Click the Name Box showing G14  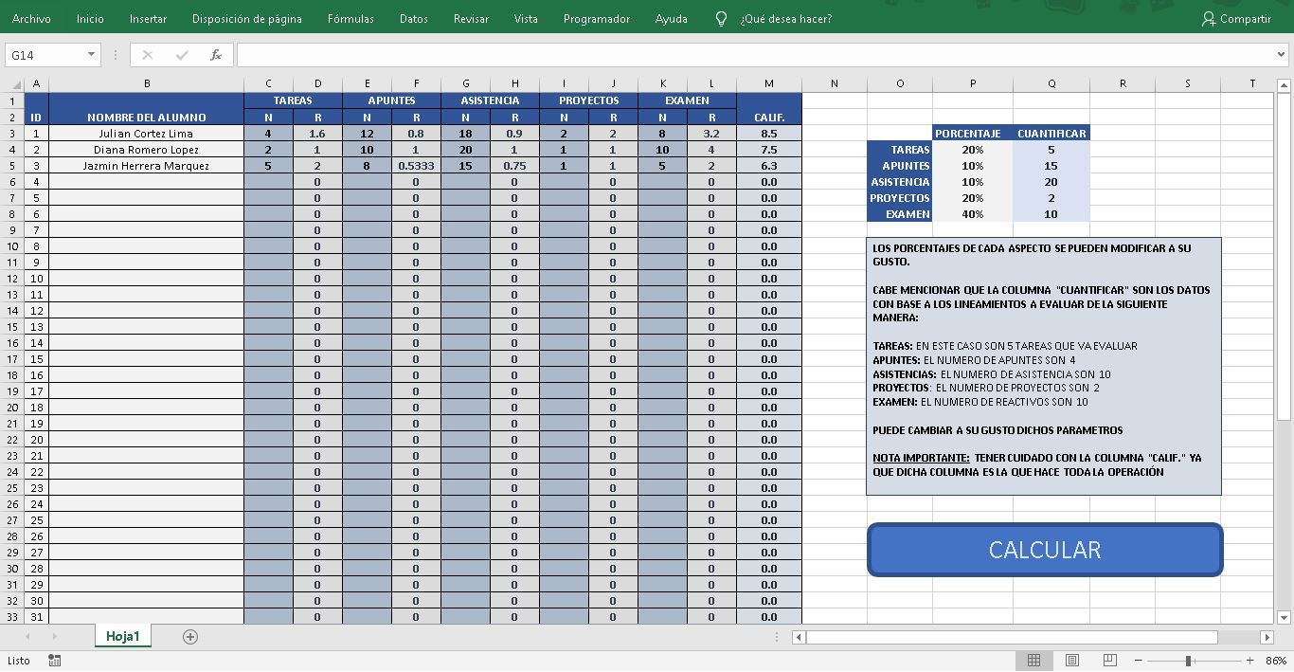pyautogui.click(x=45, y=55)
